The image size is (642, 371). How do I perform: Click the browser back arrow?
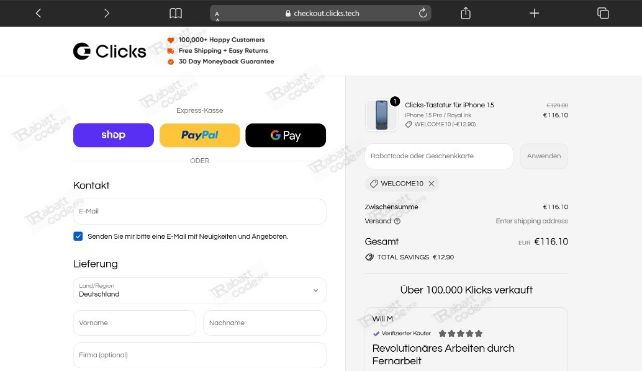(38, 12)
